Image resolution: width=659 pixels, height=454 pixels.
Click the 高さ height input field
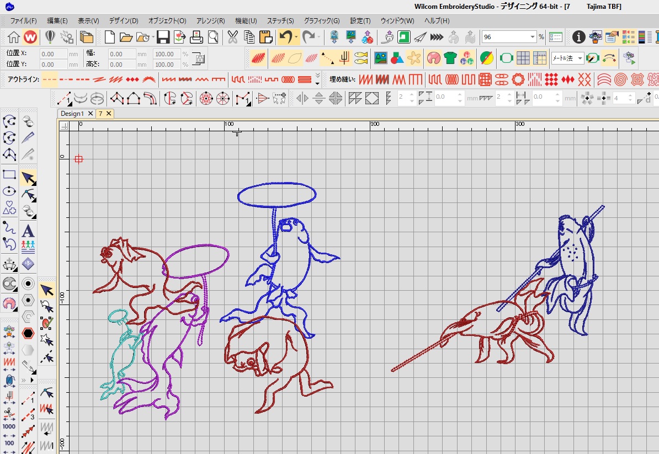[x=122, y=64]
